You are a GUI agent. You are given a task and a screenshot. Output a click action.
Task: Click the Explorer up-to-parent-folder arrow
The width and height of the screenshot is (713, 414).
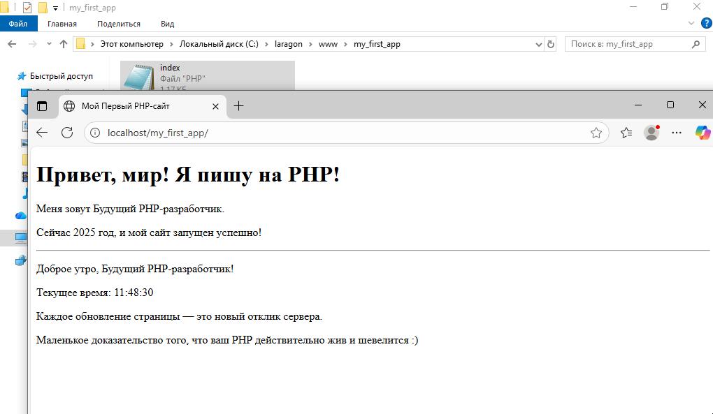[64, 43]
